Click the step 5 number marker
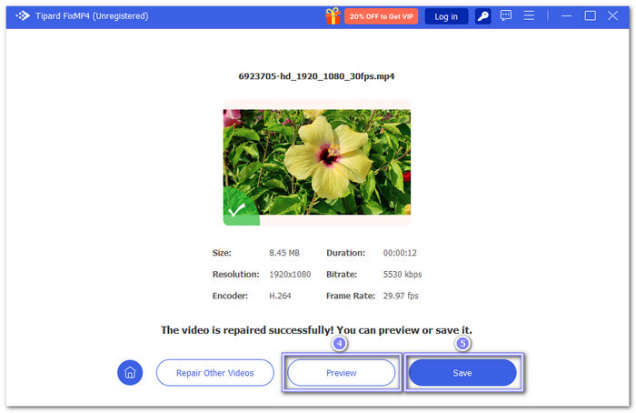The height and width of the screenshot is (413, 636). click(462, 344)
